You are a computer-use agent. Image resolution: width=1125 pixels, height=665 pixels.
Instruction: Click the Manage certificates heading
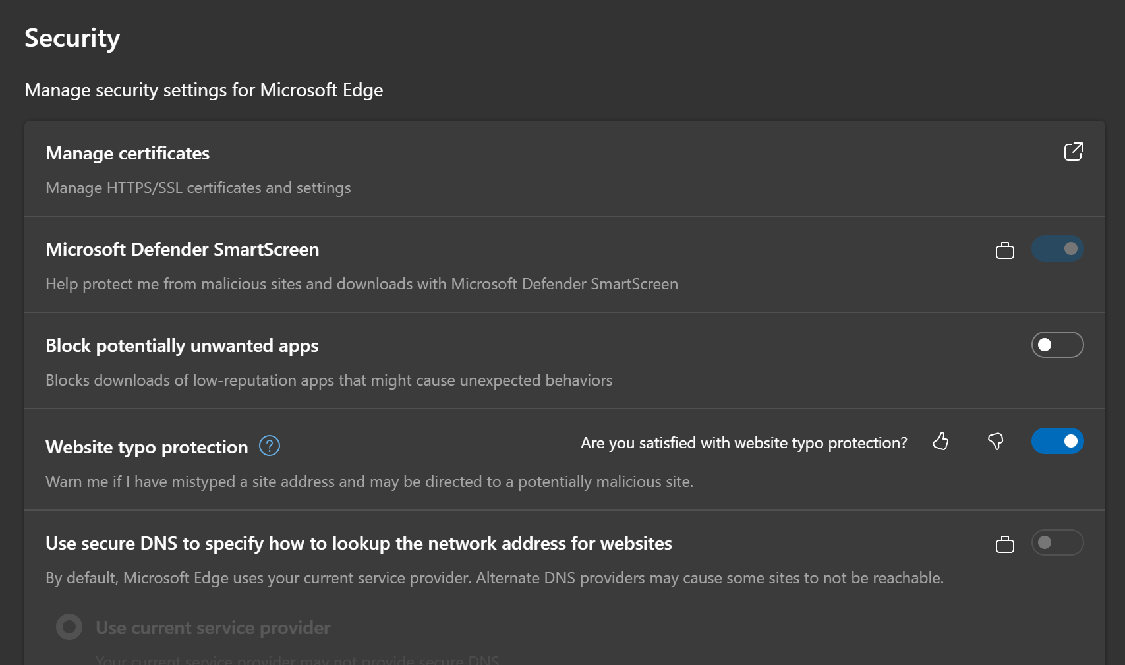pos(127,154)
